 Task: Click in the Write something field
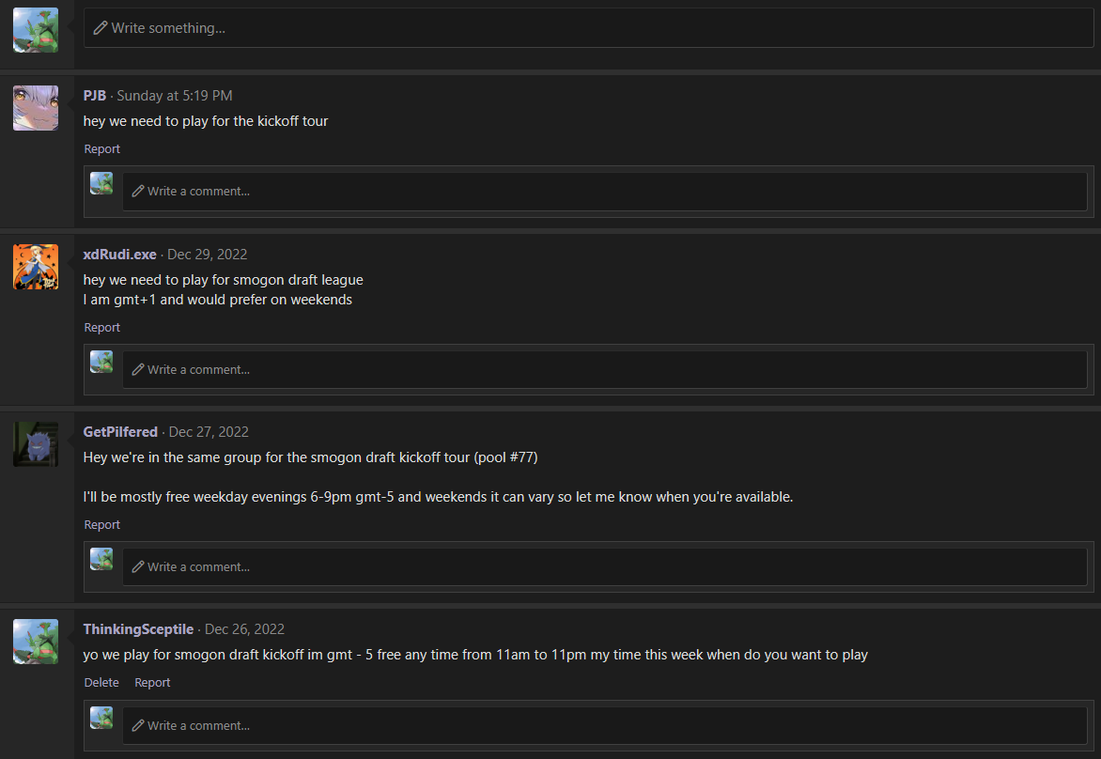tap(588, 28)
